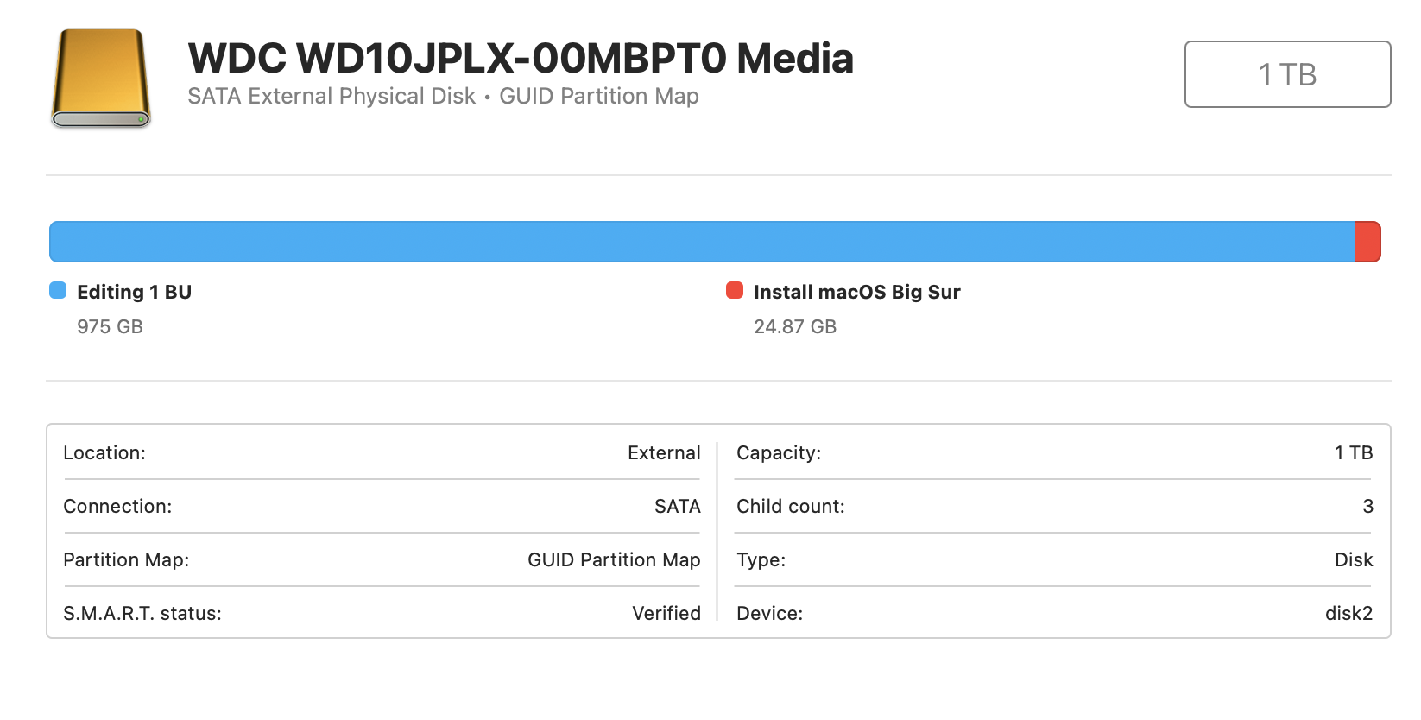Viewport: 1421px width, 720px height.
Task: Click the orange external drive icon
Action: [x=101, y=79]
